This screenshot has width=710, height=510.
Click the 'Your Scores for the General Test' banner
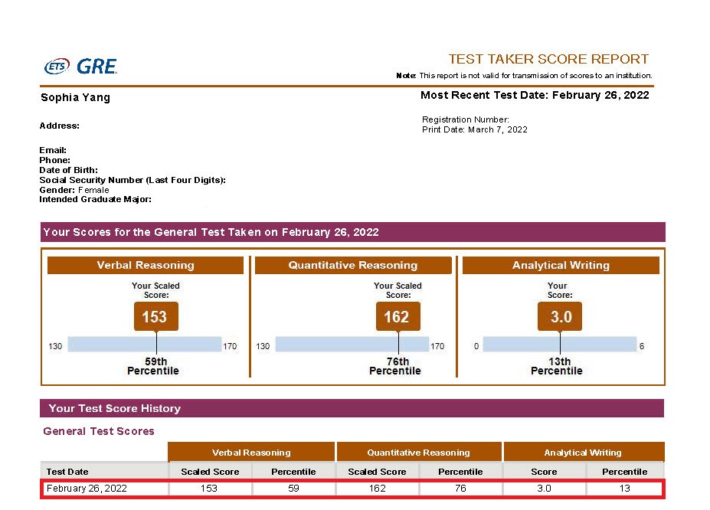click(x=353, y=232)
